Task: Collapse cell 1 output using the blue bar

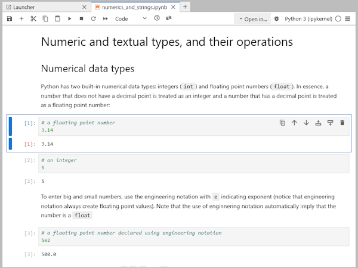Action: [x=10, y=144]
